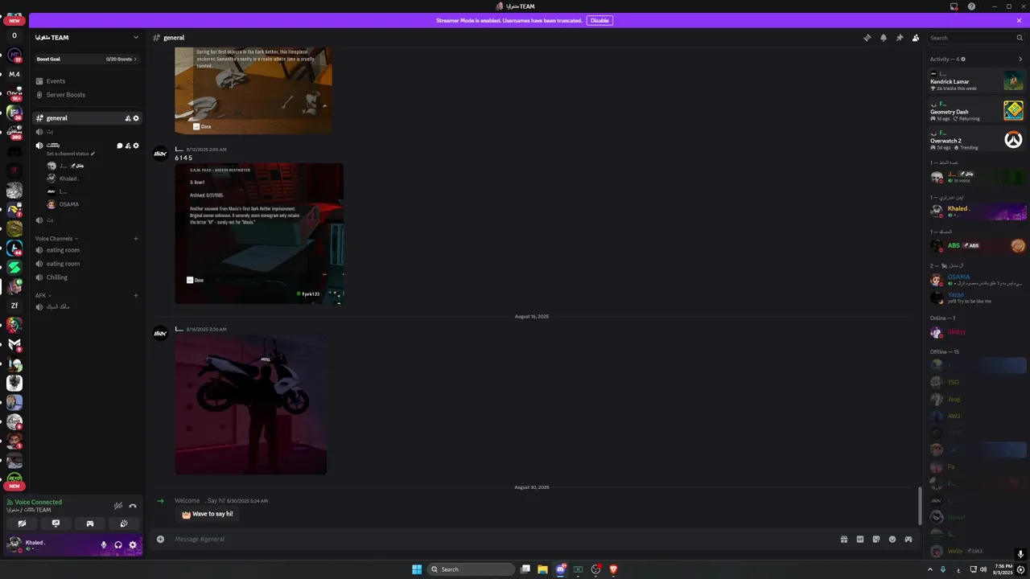Image resolution: width=1030 pixels, height=579 pixels.
Task: Open Brave browser from taskbar
Action: pyautogui.click(x=613, y=569)
